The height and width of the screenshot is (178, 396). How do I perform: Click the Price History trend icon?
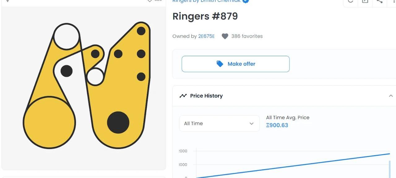point(183,96)
